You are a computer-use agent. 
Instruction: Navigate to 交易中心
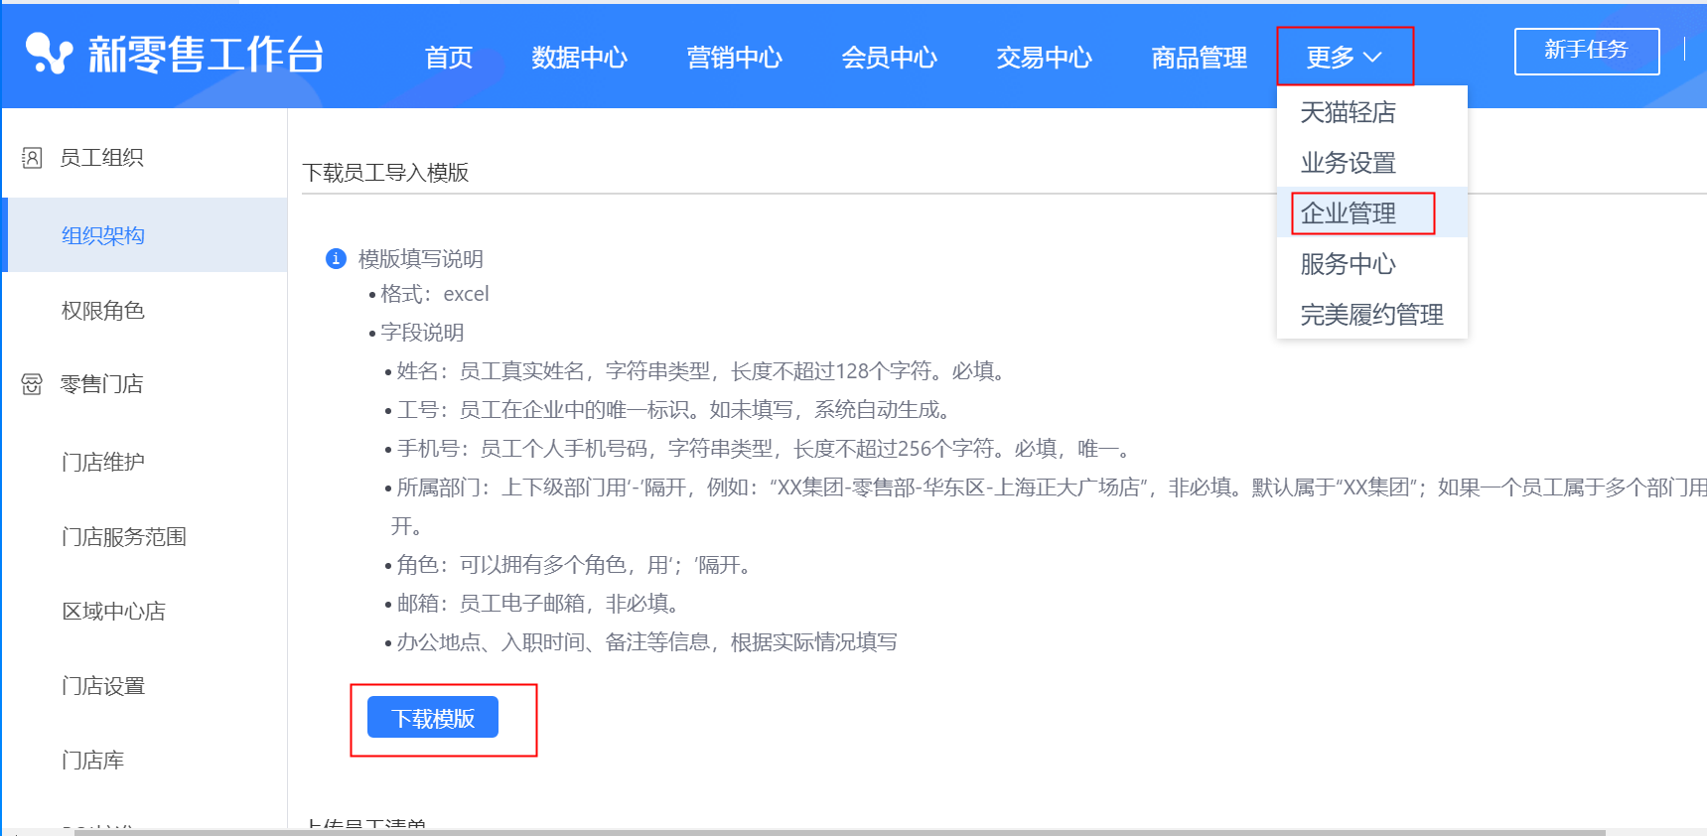click(x=1044, y=58)
